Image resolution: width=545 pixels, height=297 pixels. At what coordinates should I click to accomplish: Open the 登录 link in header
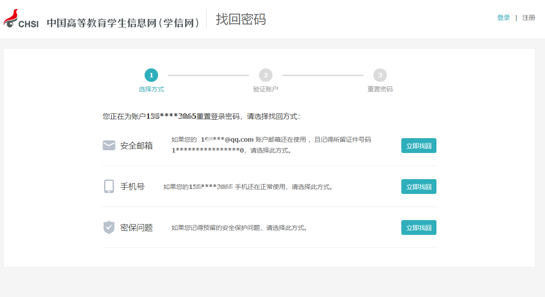point(504,18)
